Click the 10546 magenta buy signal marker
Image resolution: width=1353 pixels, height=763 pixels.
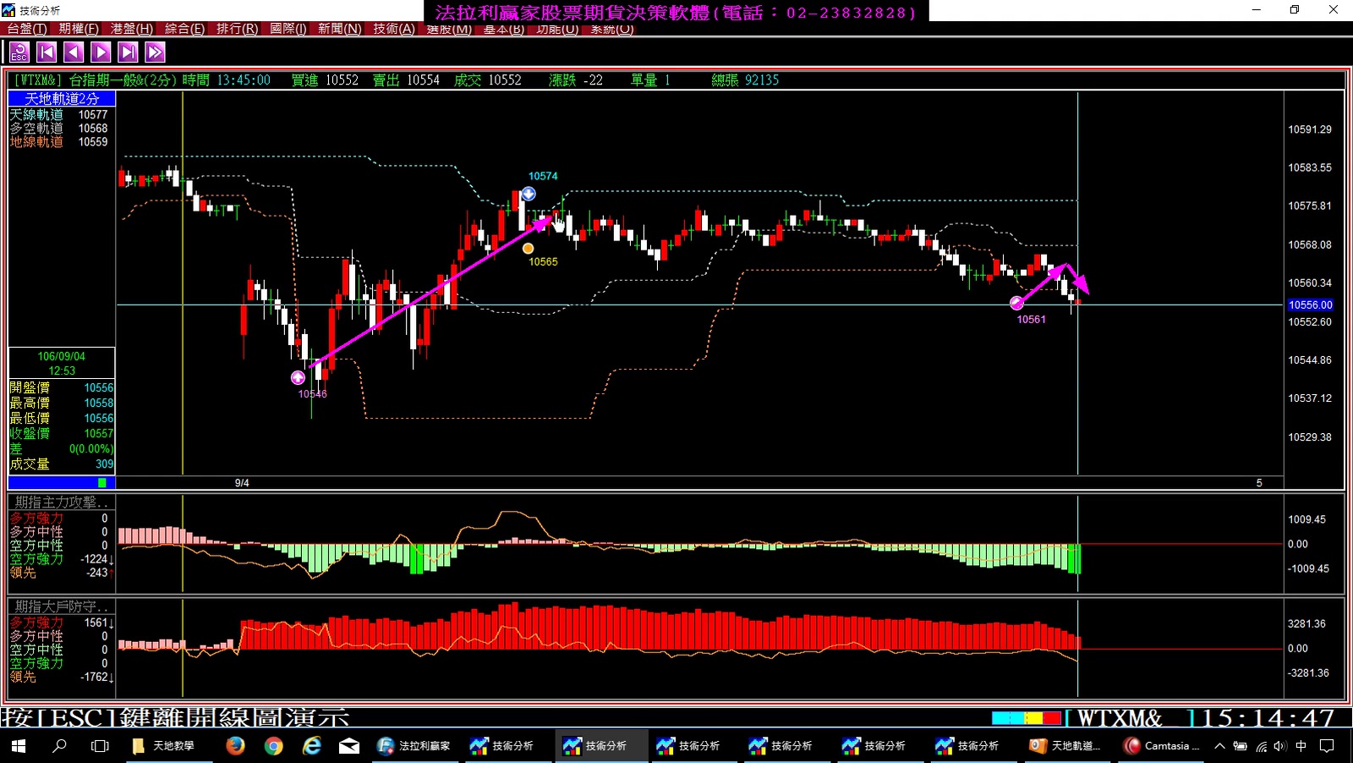pos(298,378)
